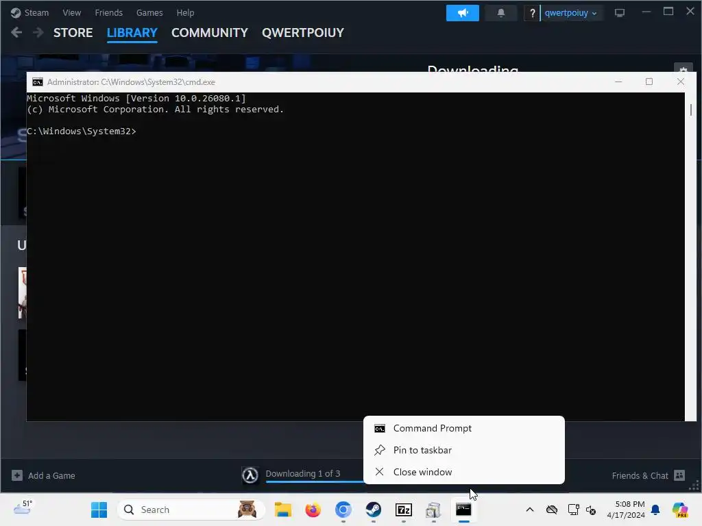This screenshot has width=702, height=526.
Task: Expand the qwertpoiuy account dropdown
Action: tap(570, 13)
